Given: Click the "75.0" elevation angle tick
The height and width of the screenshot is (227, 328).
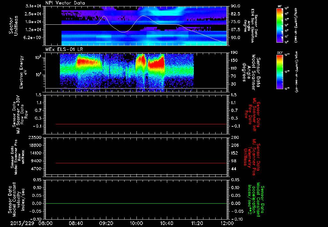Looking at the screenshot, I should (x=235, y=22).
